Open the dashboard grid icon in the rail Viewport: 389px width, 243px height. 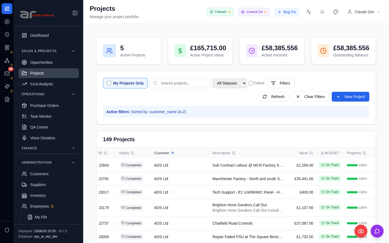(7, 9)
